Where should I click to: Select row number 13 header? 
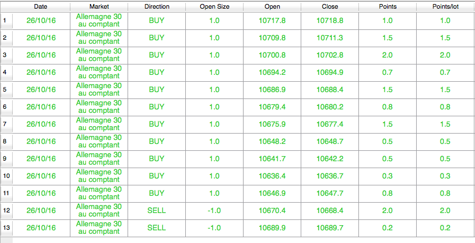tap(6, 229)
